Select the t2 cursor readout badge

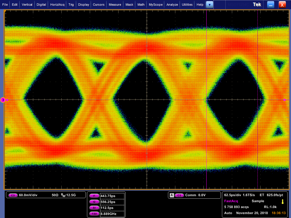click(94, 202)
